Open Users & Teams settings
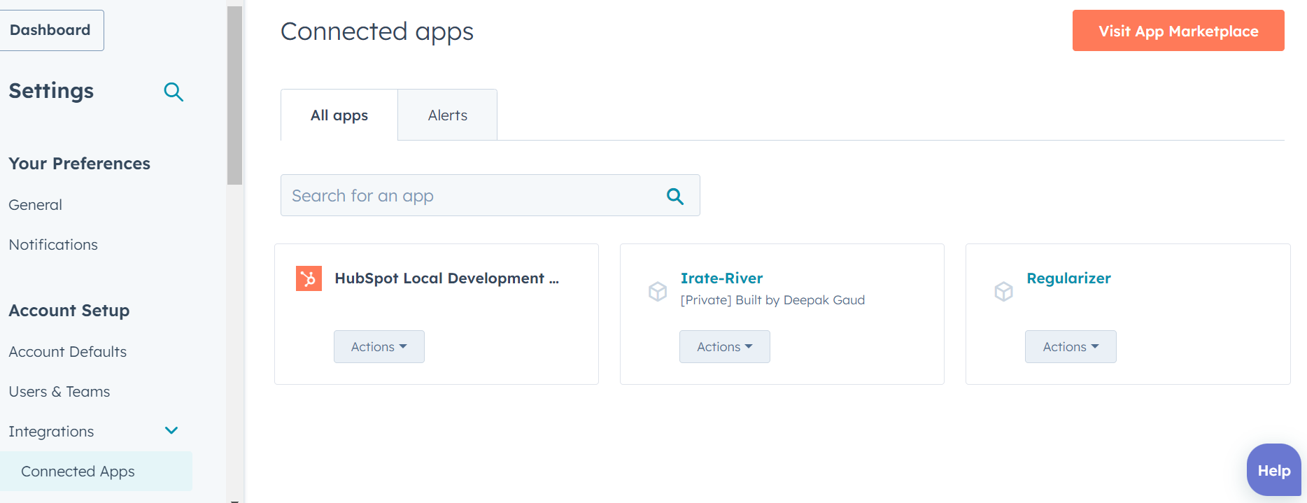1307x503 pixels. (59, 392)
